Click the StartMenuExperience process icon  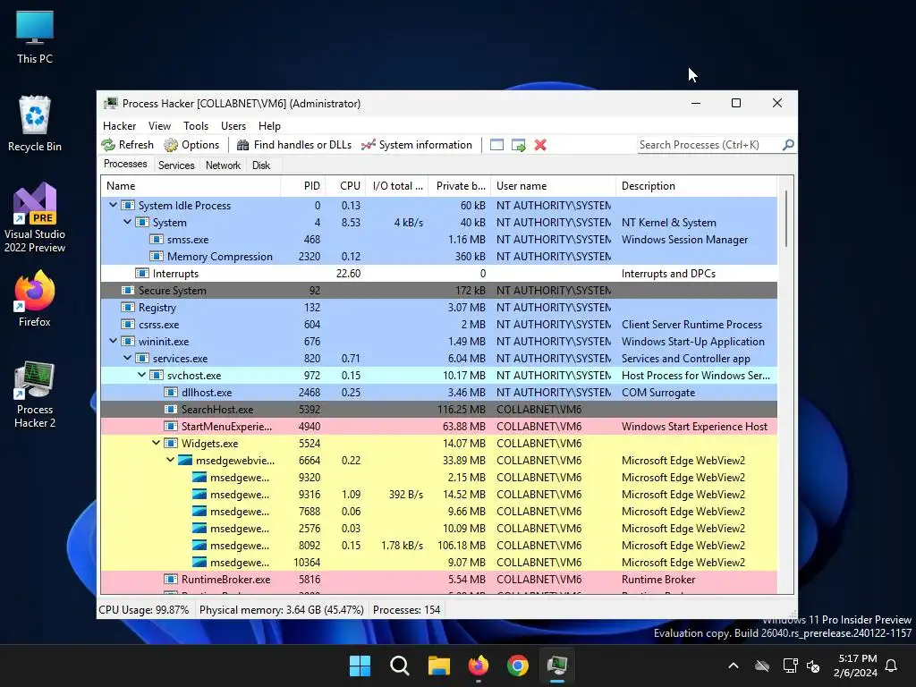[x=171, y=426]
